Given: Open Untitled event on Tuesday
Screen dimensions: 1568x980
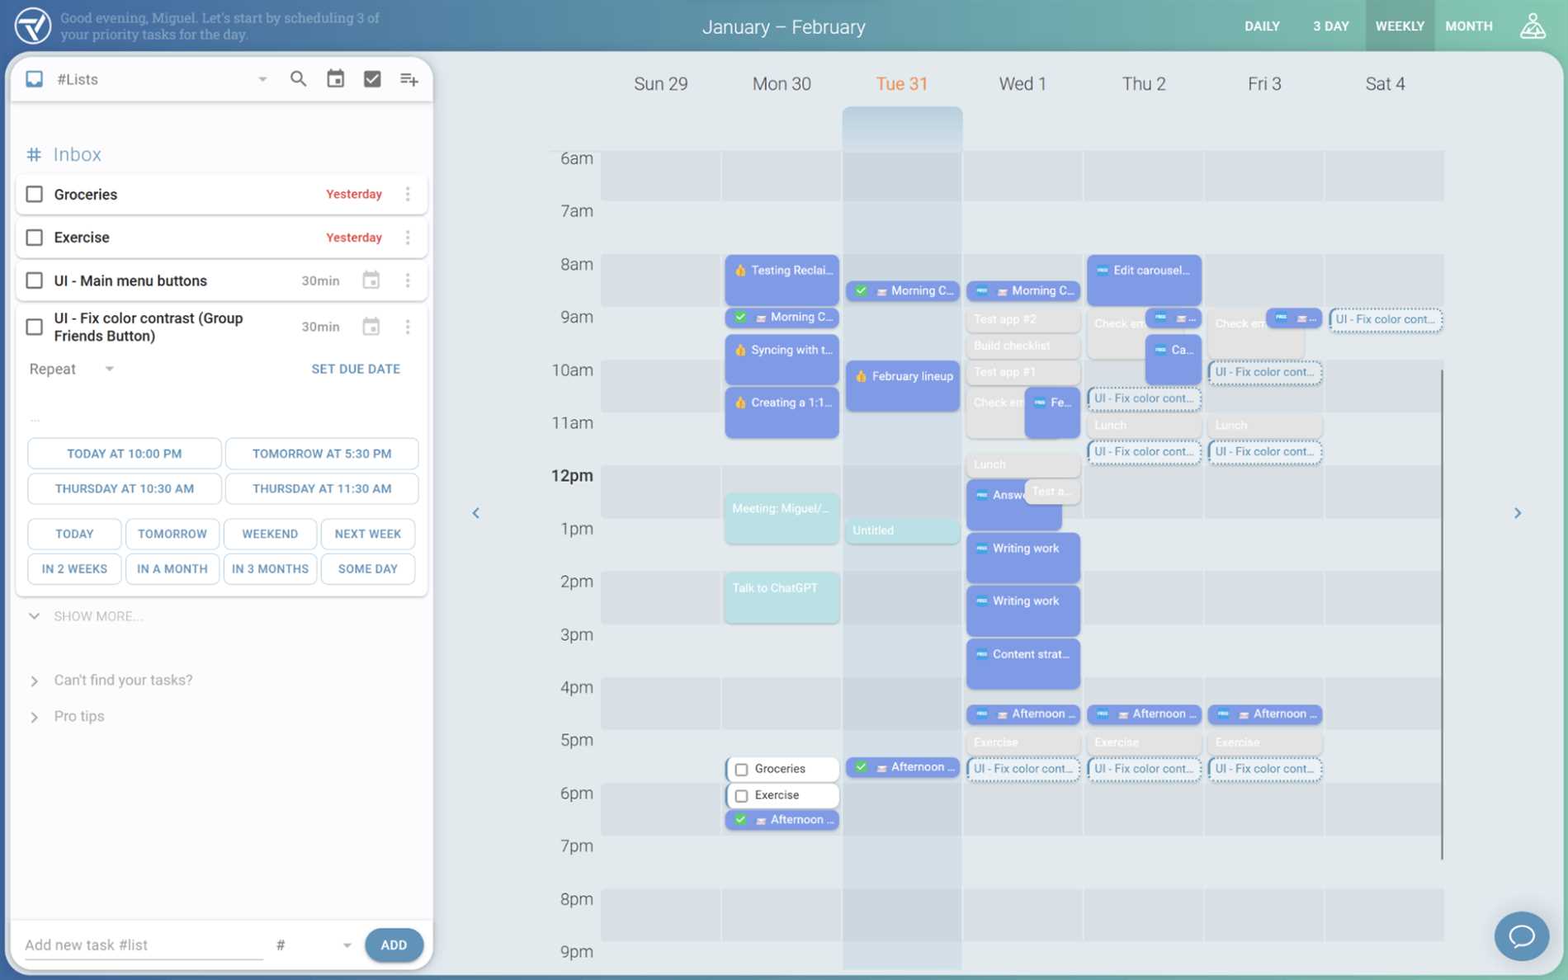Looking at the screenshot, I should [902, 530].
